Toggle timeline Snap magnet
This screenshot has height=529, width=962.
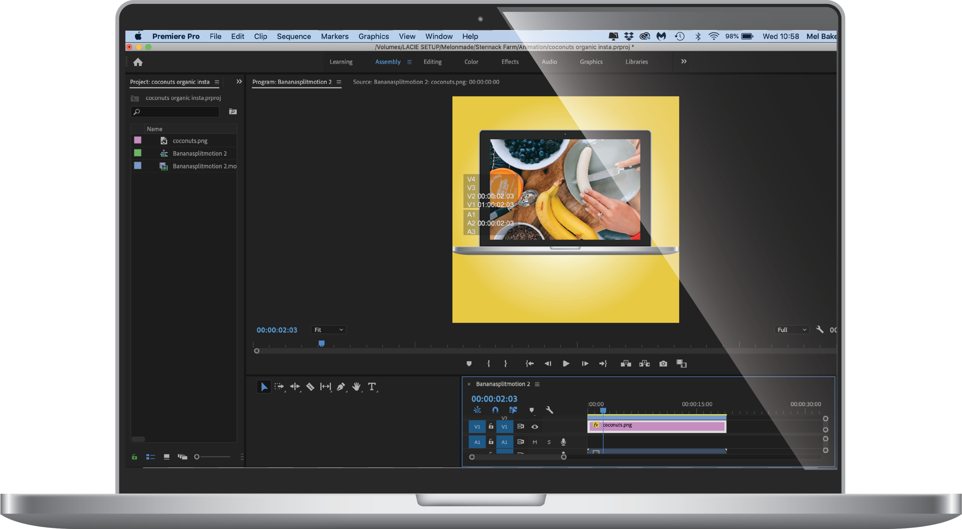[495, 410]
